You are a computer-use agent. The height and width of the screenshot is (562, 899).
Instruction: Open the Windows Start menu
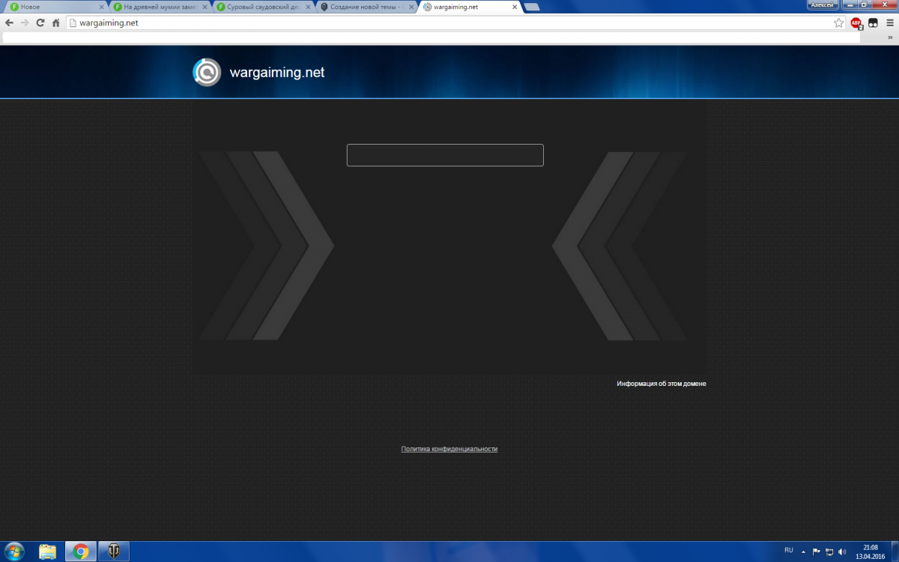[13, 552]
